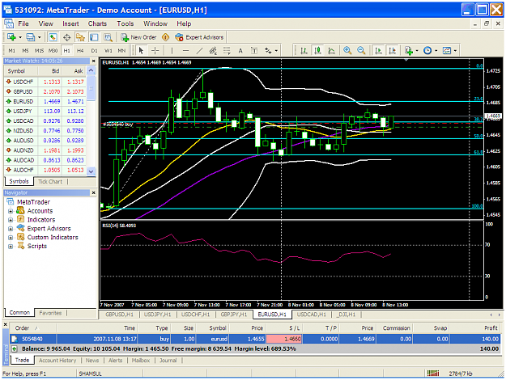
Task: Open the Templates dropdown arrow
Action: [x=455, y=51]
